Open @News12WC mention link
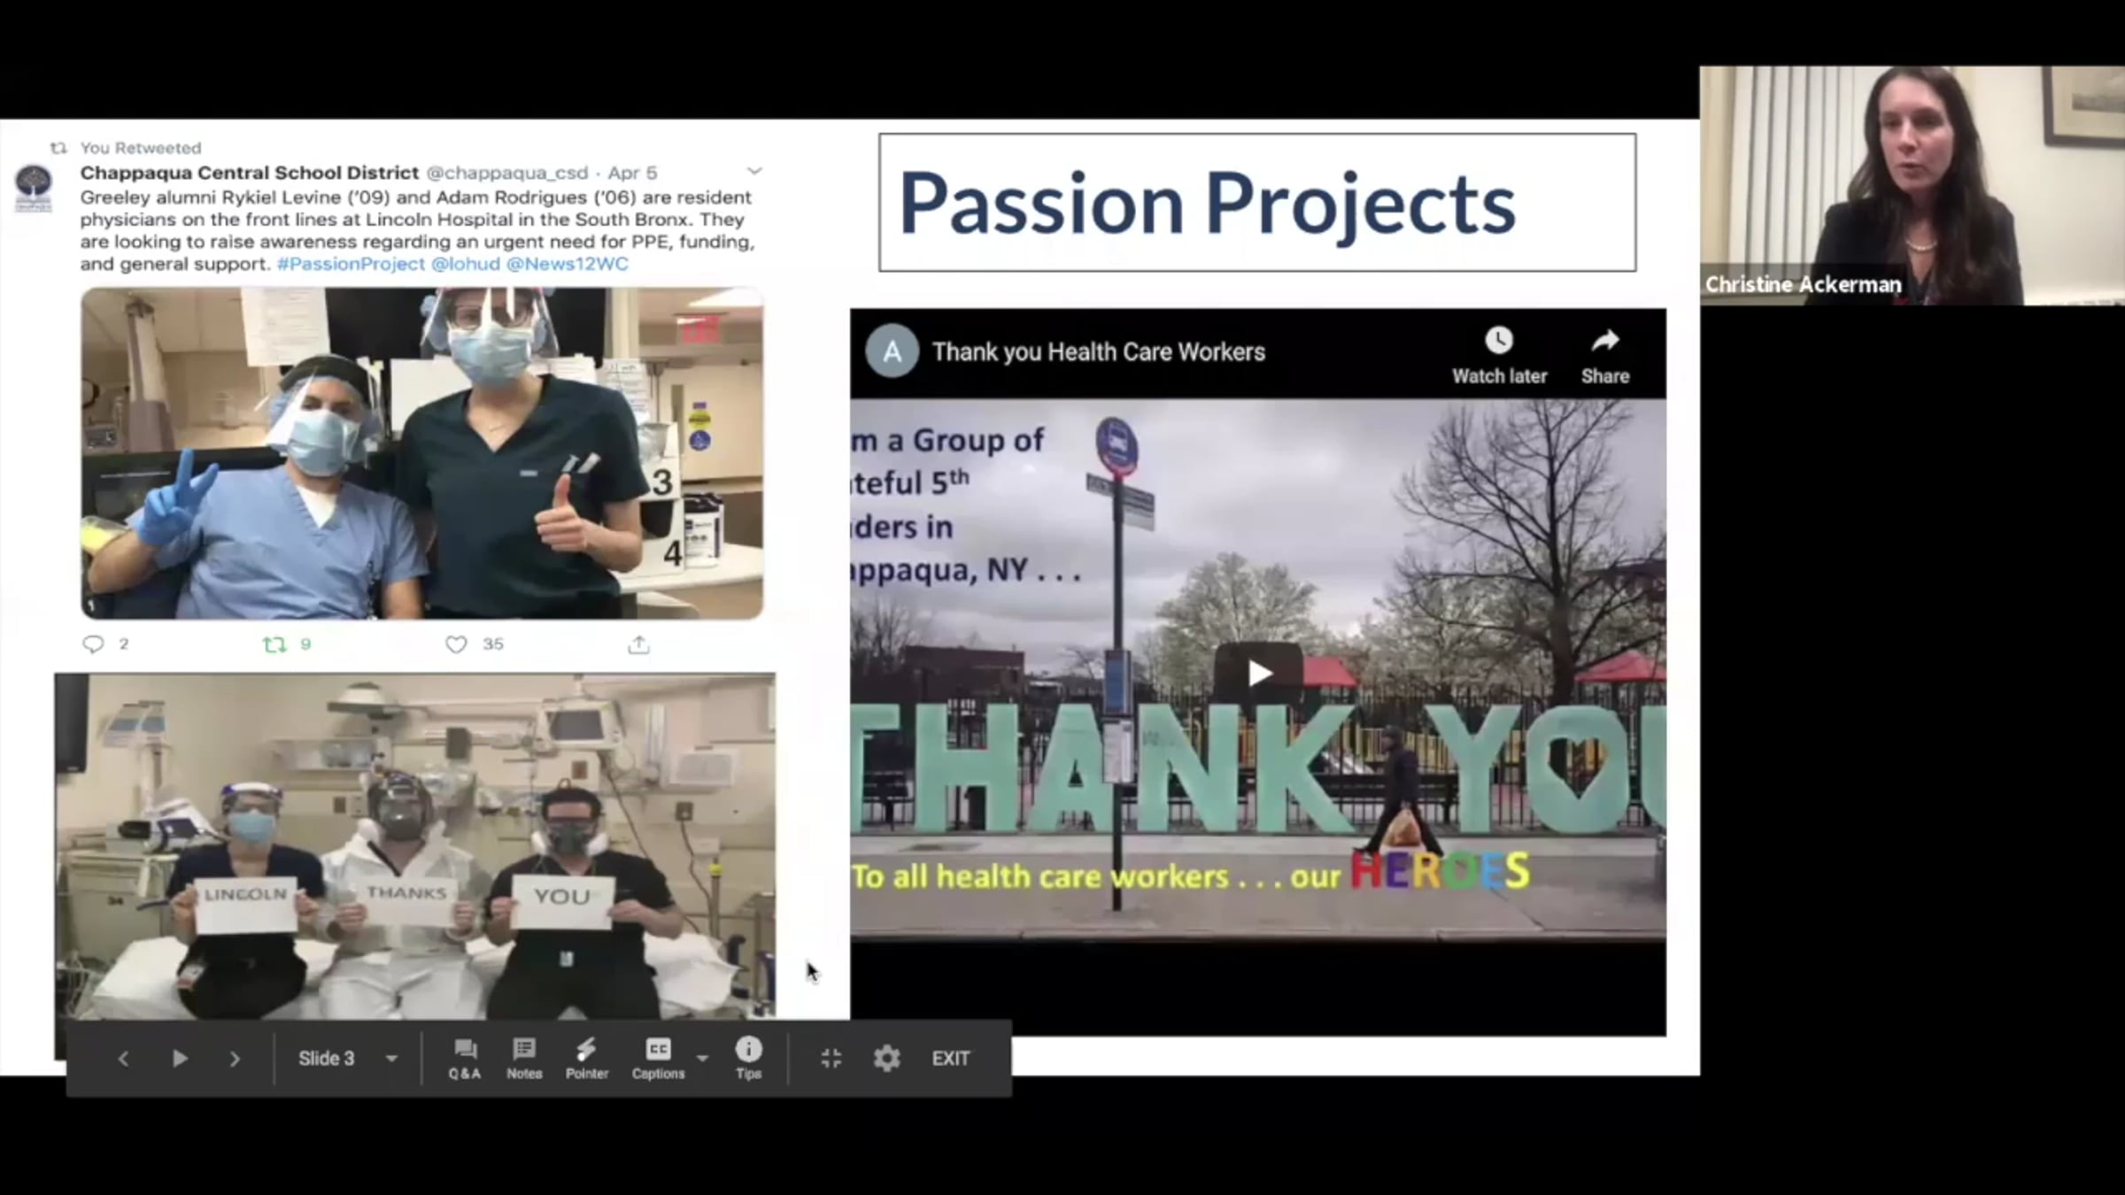The width and height of the screenshot is (2125, 1195). click(567, 264)
